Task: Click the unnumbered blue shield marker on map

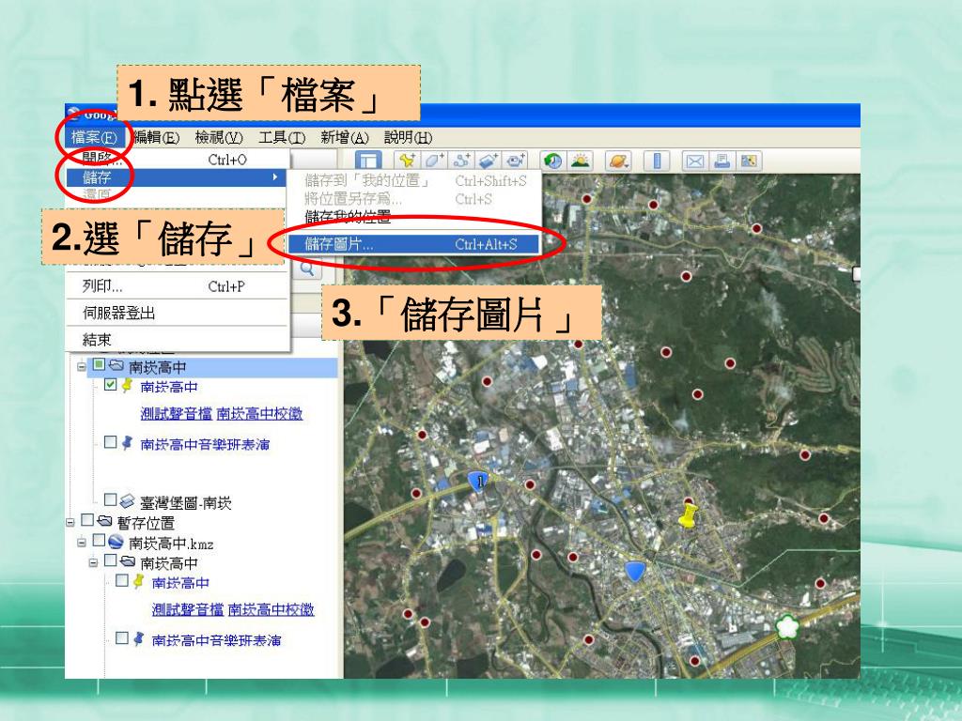Action: [x=636, y=571]
